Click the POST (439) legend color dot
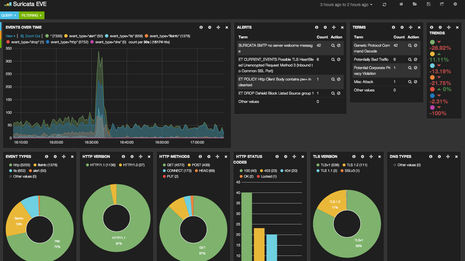Screen dimensions: 465x261 pyautogui.click(x=189, y=165)
